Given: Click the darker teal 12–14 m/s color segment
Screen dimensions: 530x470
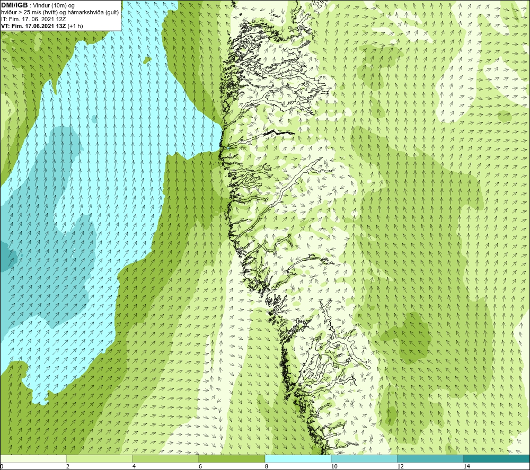Looking at the screenshot, I should tap(430, 459).
